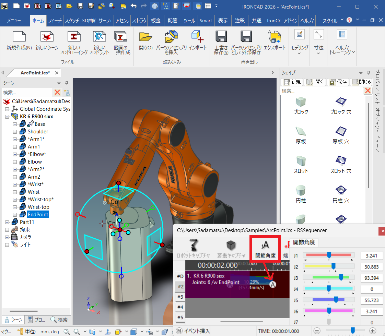Click 保存 button in shape catalog

tap(338, 82)
